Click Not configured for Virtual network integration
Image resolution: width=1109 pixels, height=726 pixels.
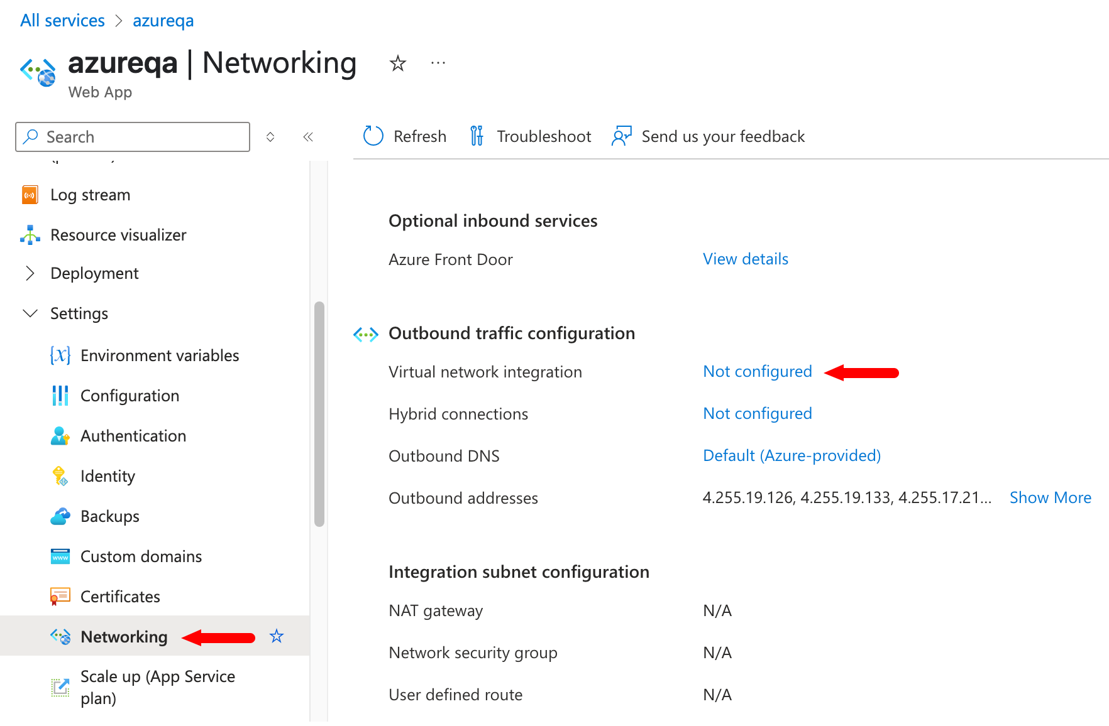tap(757, 372)
